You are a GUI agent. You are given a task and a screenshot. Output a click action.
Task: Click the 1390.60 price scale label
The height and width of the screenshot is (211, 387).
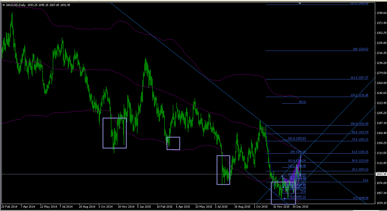[x=381, y=13]
